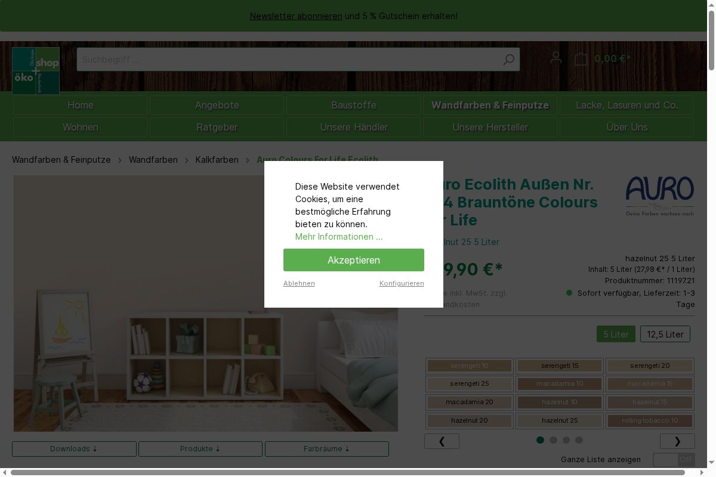Expand the Produkte section
This screenshot has width=716, height=477.
[200, 449]
